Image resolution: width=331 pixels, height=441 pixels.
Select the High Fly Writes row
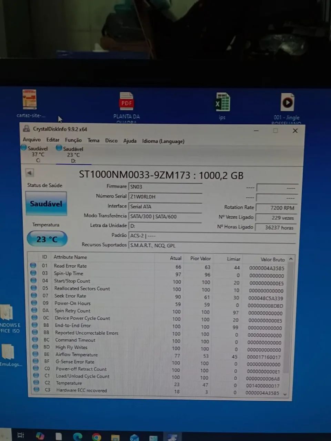[159, 348]
